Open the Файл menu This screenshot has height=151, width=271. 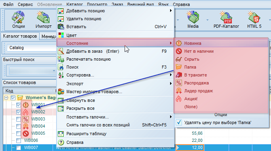tap(8, 4)
